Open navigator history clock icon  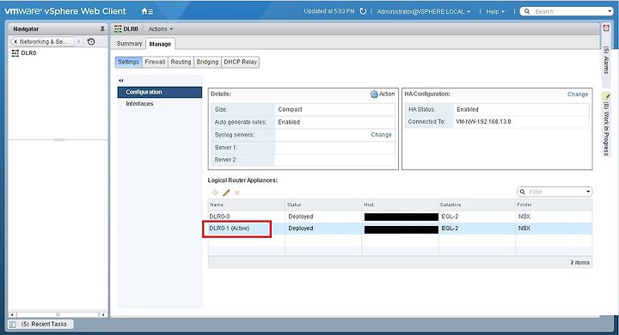[91, 41]
